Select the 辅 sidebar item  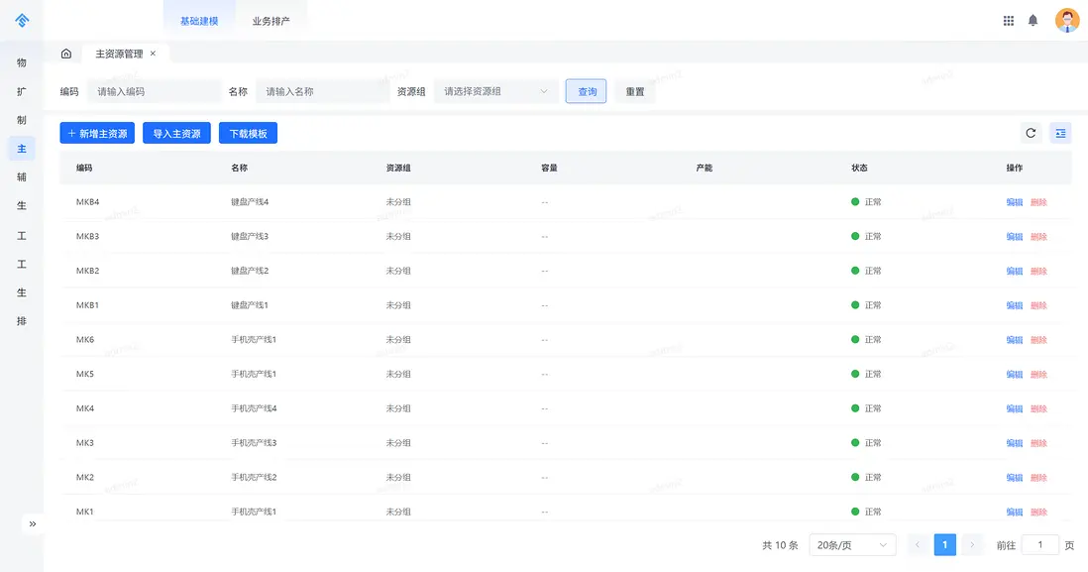(x=22, y=177)
